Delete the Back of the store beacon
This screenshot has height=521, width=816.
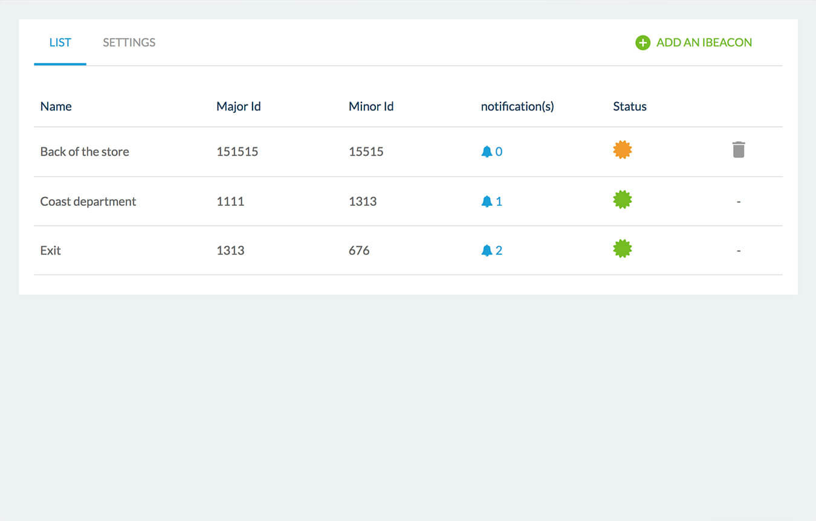(739, 150)
